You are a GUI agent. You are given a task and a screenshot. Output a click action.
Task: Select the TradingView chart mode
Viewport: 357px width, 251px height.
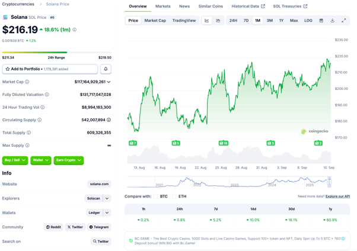(184, 21)
